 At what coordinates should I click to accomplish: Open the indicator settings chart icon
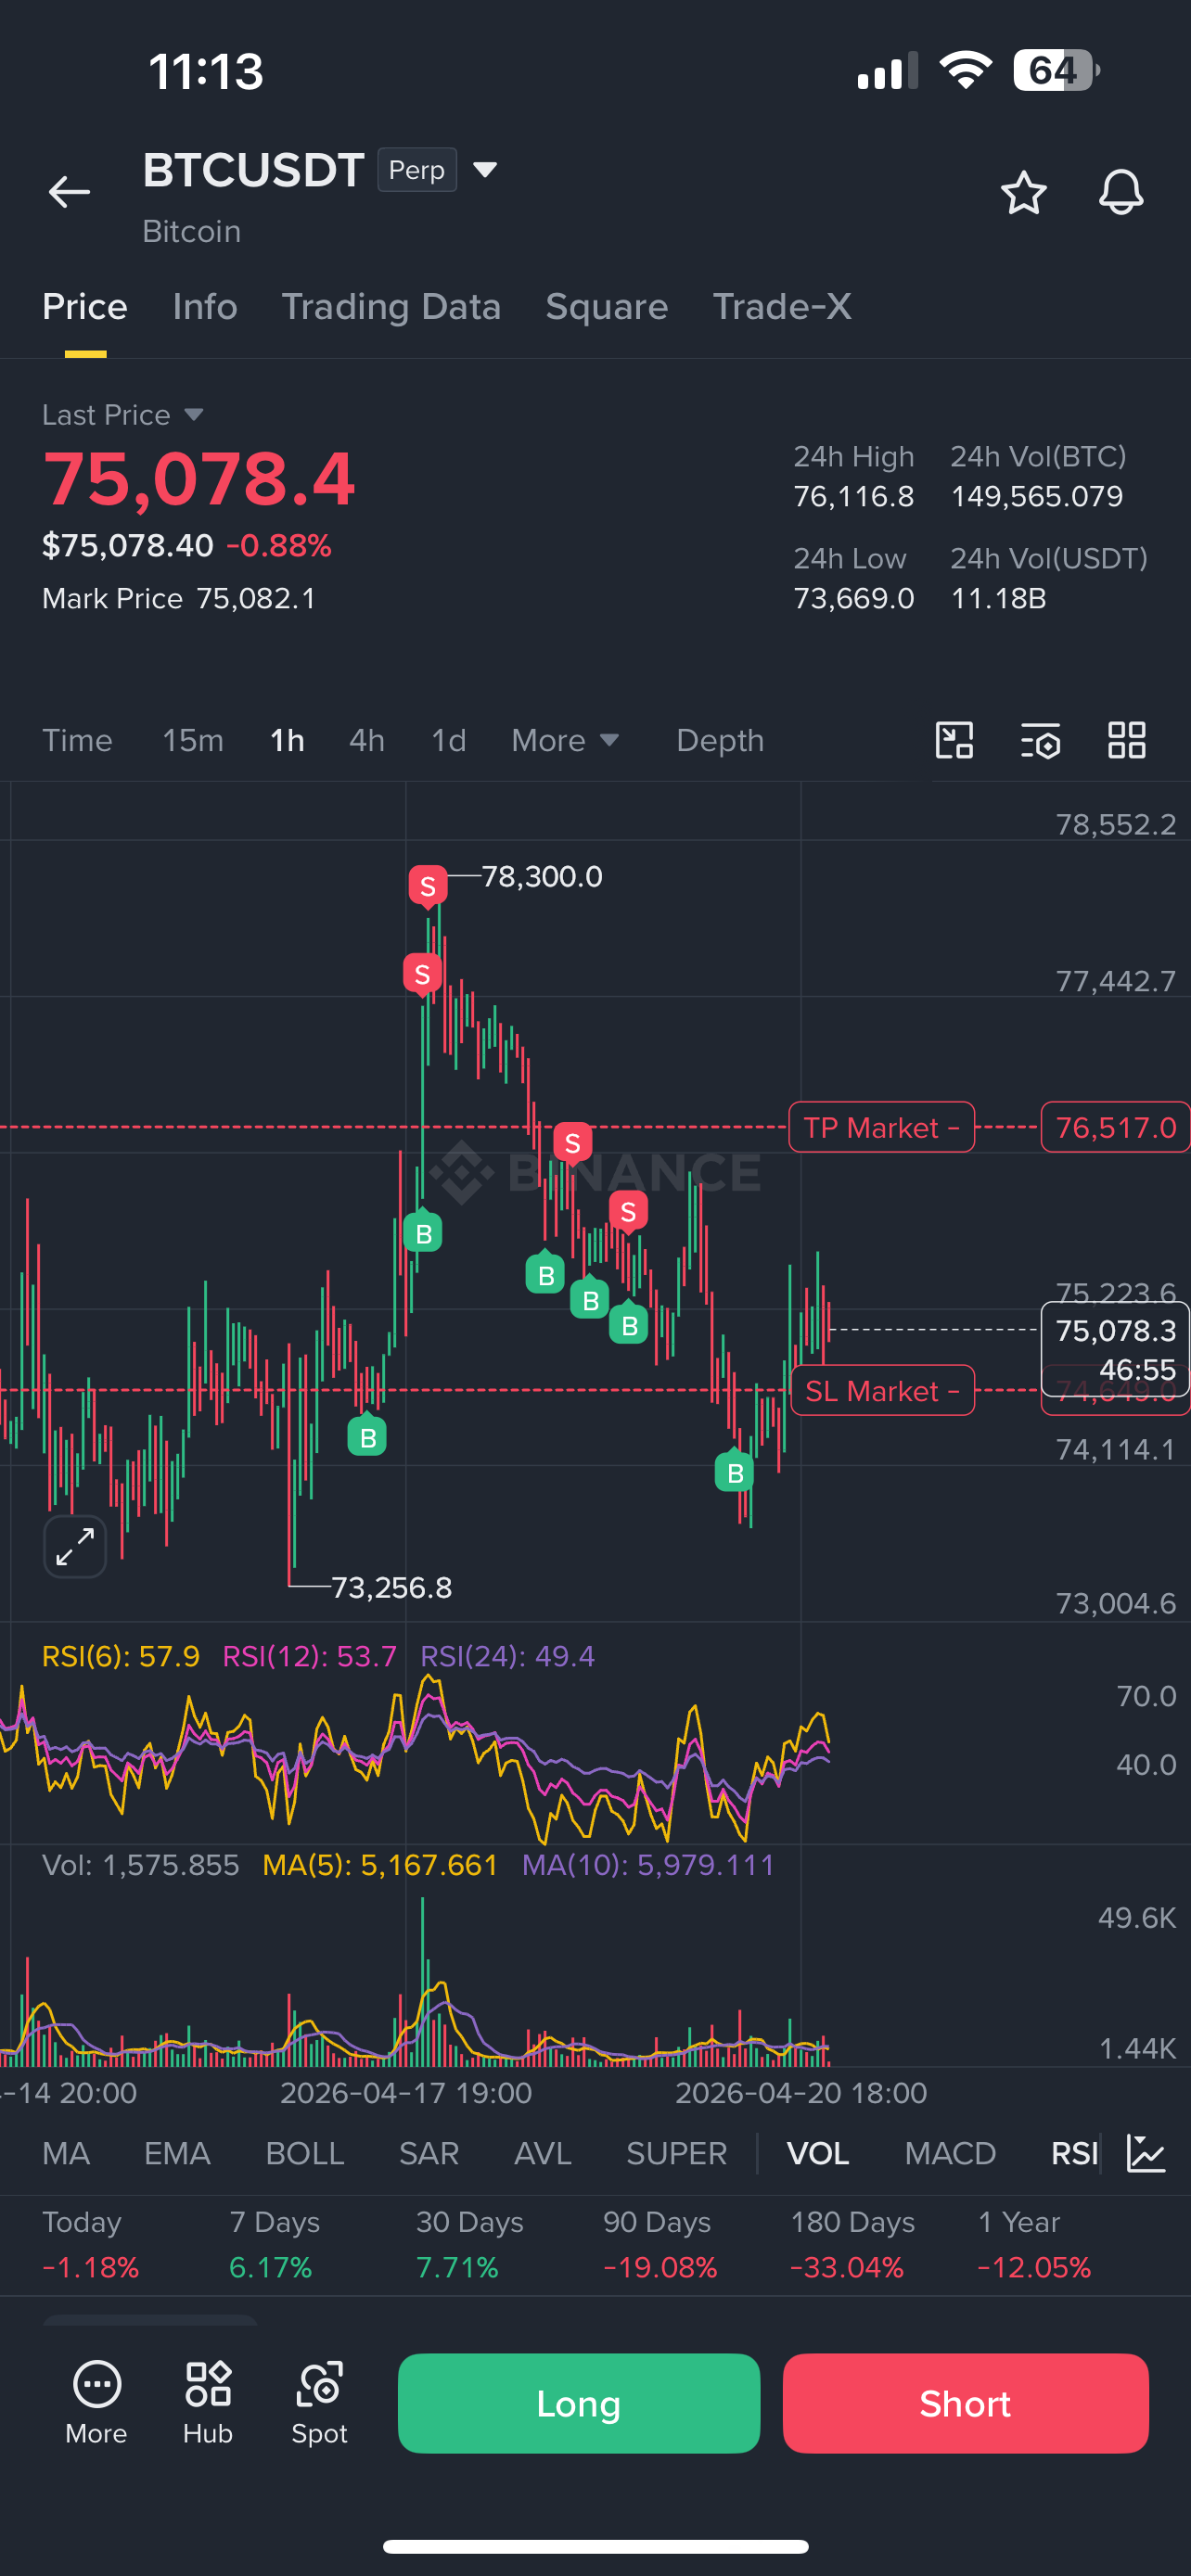[x=1146, y=2153]
